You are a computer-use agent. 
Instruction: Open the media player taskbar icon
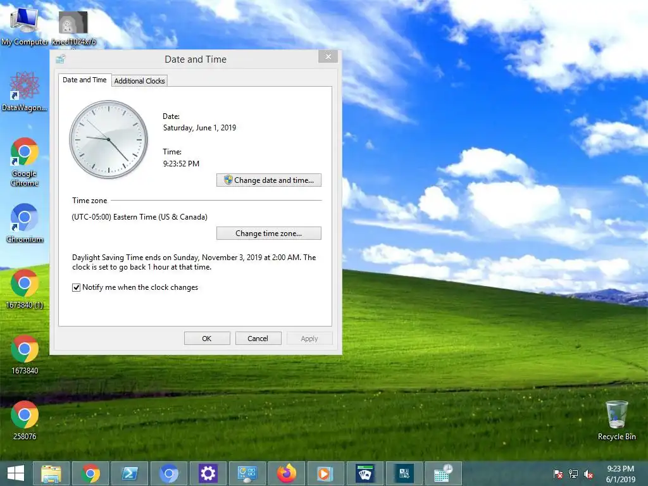[326, 473]
